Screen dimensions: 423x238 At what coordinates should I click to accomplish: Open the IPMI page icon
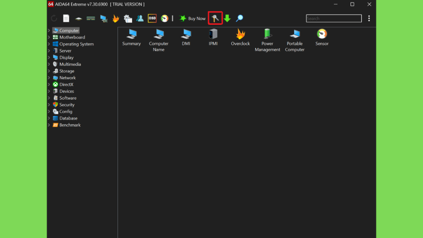(213, 37)
